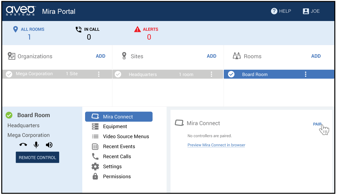Toggle the Mega Corporation checkmark

coord(9,74)
